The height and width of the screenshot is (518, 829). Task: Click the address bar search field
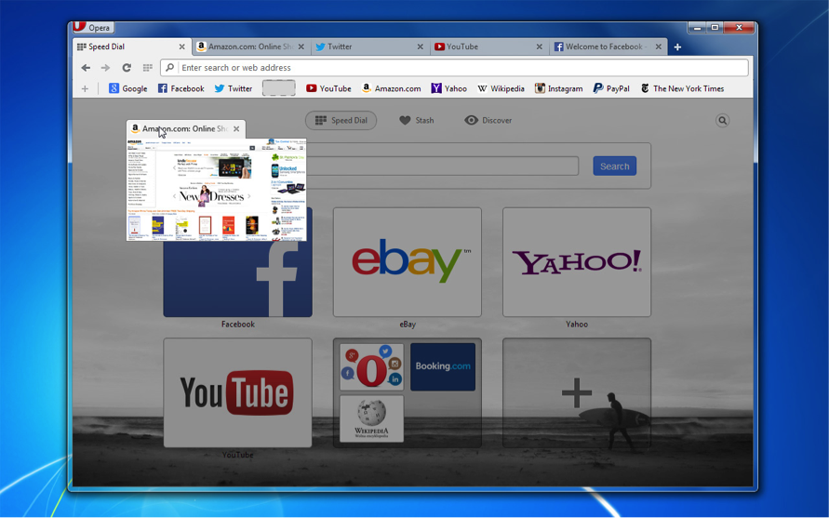coord(455,68)
